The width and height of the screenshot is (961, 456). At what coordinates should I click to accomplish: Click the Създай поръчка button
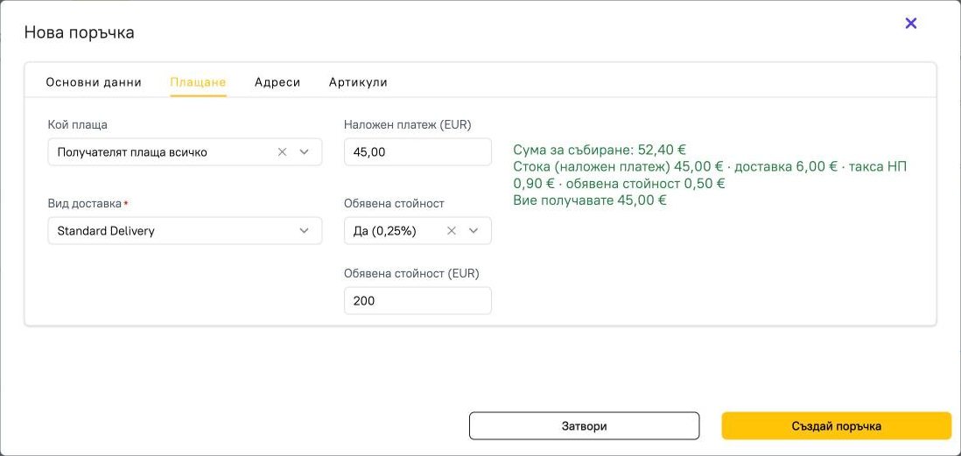coord(836,426)
